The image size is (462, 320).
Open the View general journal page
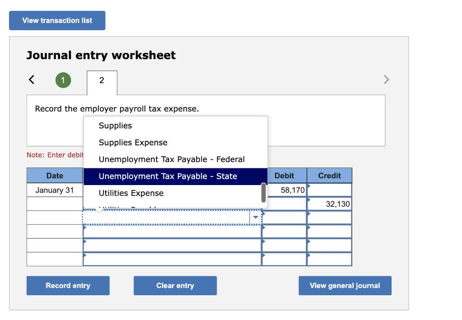(345, 285)
